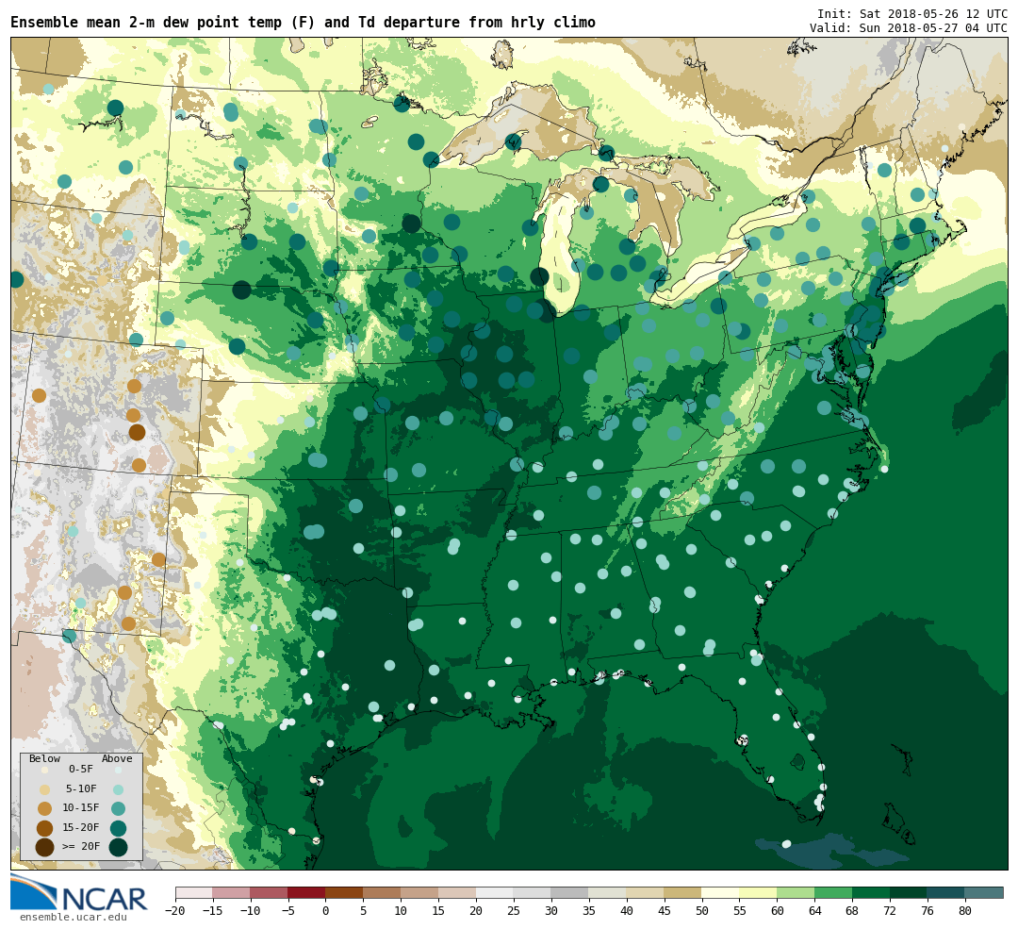Pick the colorbar swatch between -10 and -5
This screenshot has height=929, width=1018.
coord(270,892)
